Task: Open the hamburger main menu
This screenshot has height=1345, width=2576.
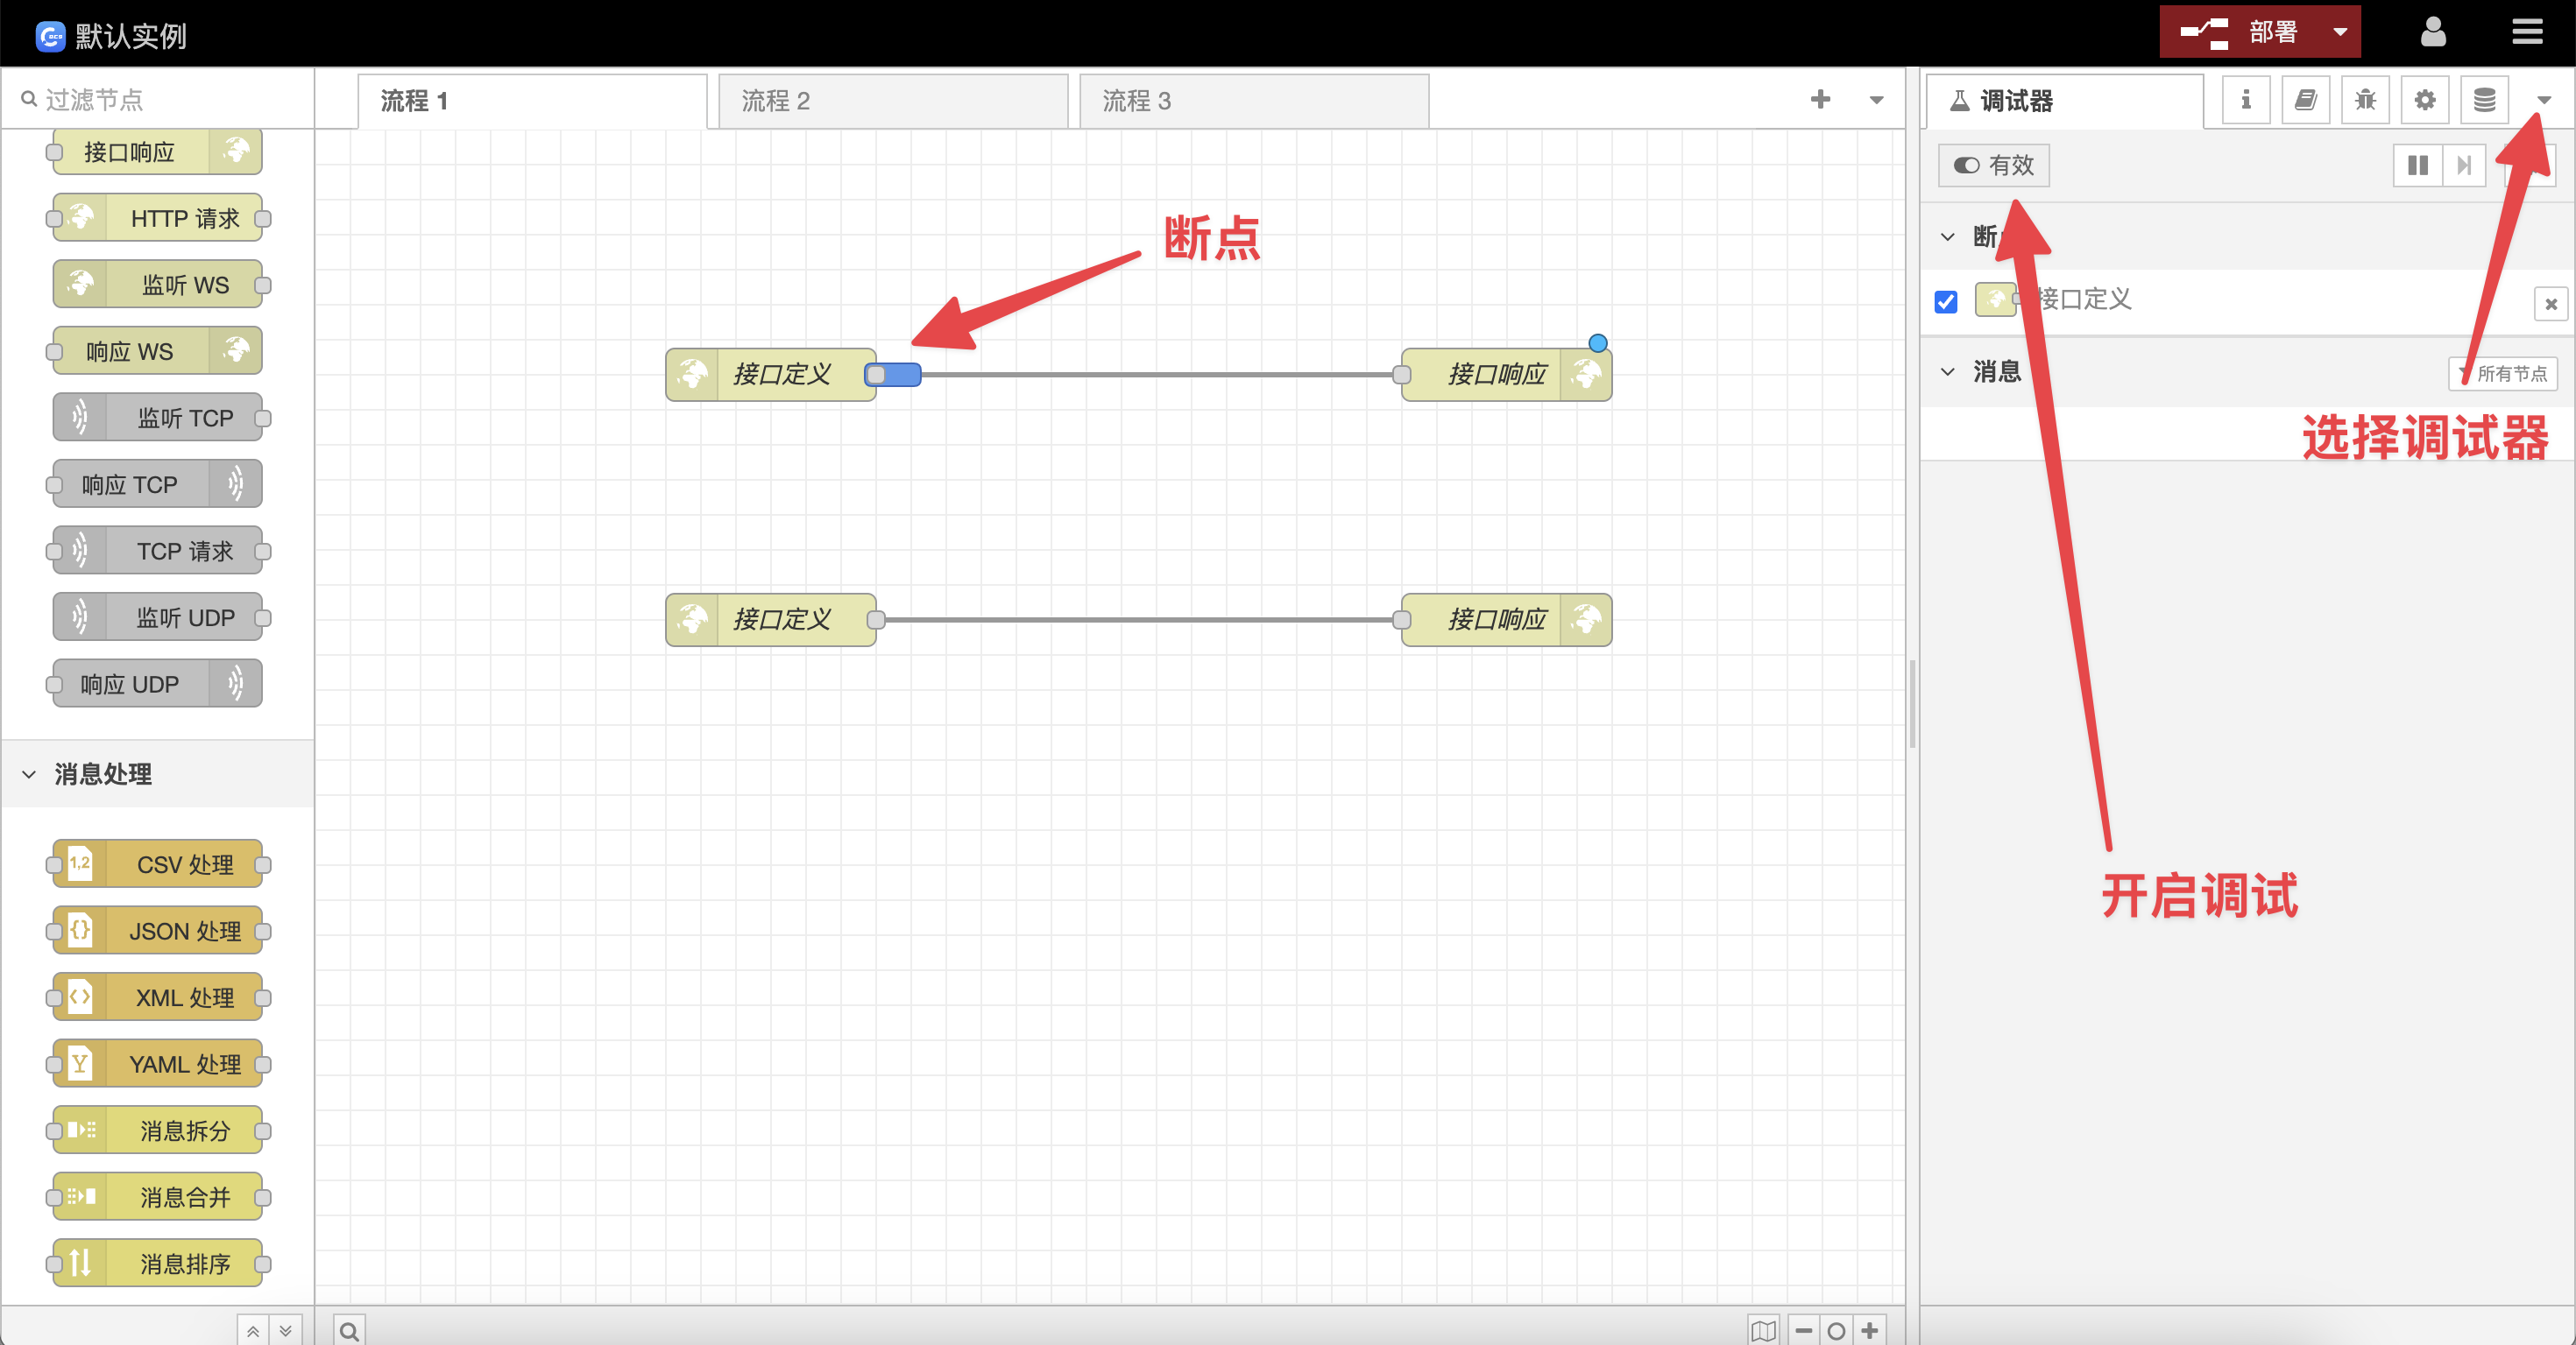Action: (2527, 33)
